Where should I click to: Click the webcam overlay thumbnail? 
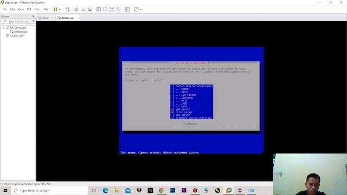coord(310,174)
